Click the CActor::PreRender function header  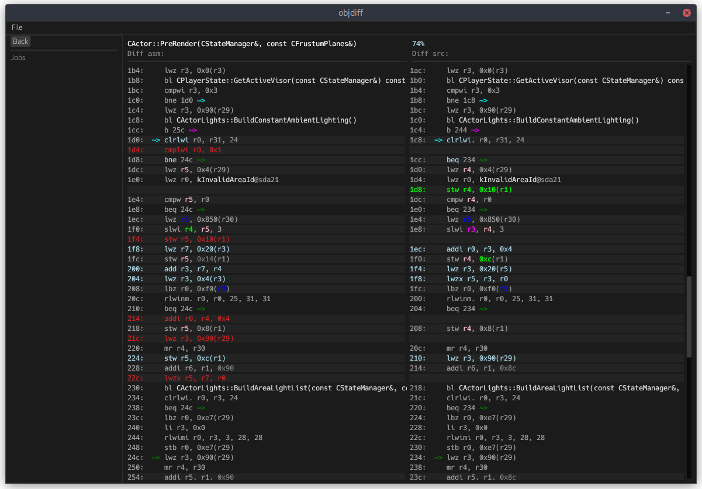(242, 44)
